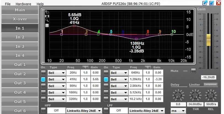
Task: Disable the 1.39kHz EQ band
Action: (106, 79)
